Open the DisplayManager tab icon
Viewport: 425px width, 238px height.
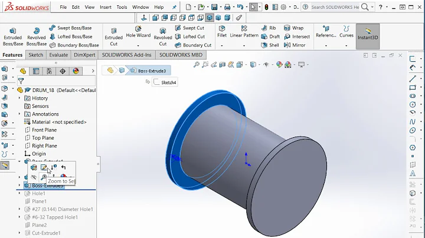point(76,71)
